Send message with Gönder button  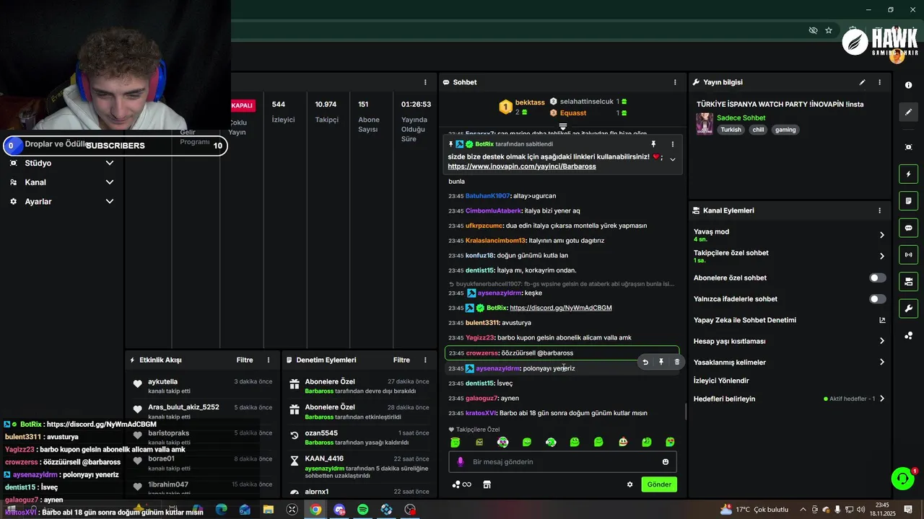point(659,484)
